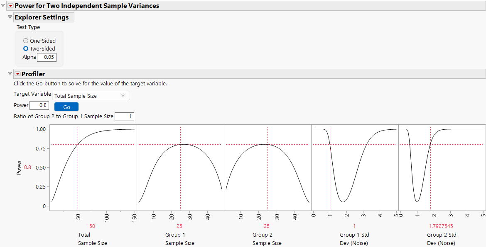Click the Group 2 Std Dev value 1.7927545
The width and height of the screenshot is (486, 247).
(x=442, y=226)
